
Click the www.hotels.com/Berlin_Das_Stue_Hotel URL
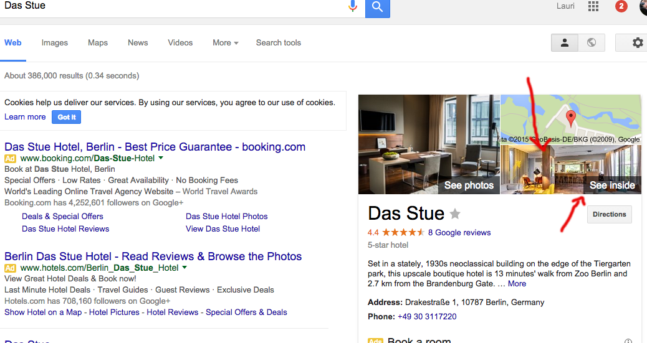100,268
